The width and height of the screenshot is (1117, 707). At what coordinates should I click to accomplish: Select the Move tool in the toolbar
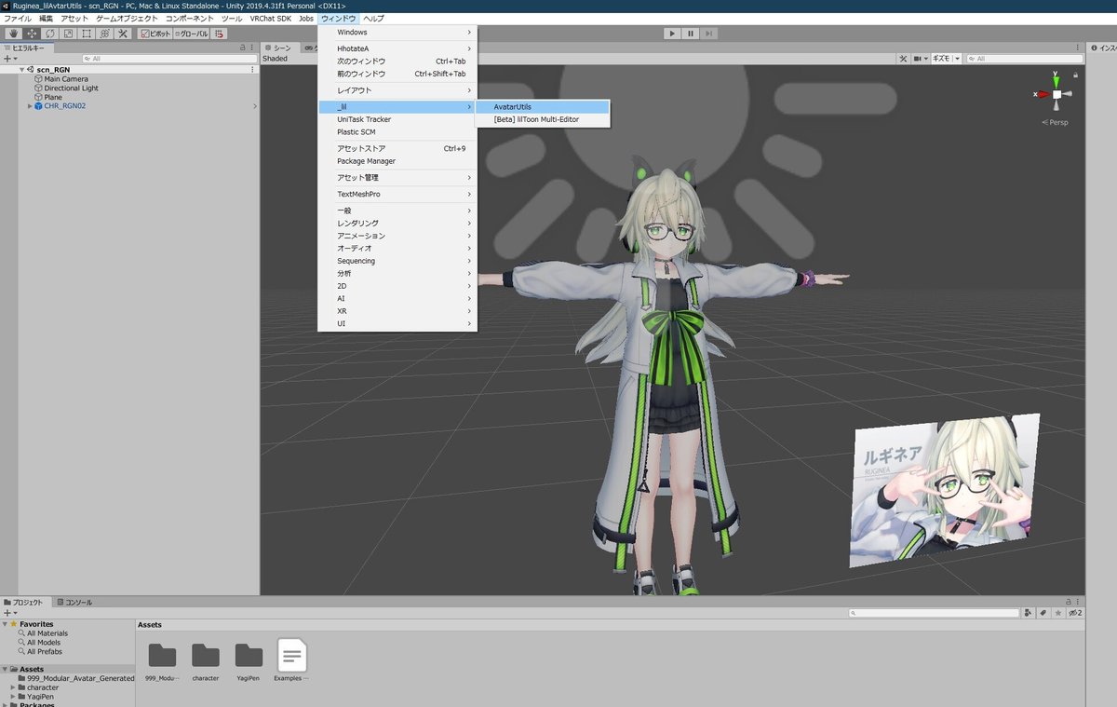point(32,34)
